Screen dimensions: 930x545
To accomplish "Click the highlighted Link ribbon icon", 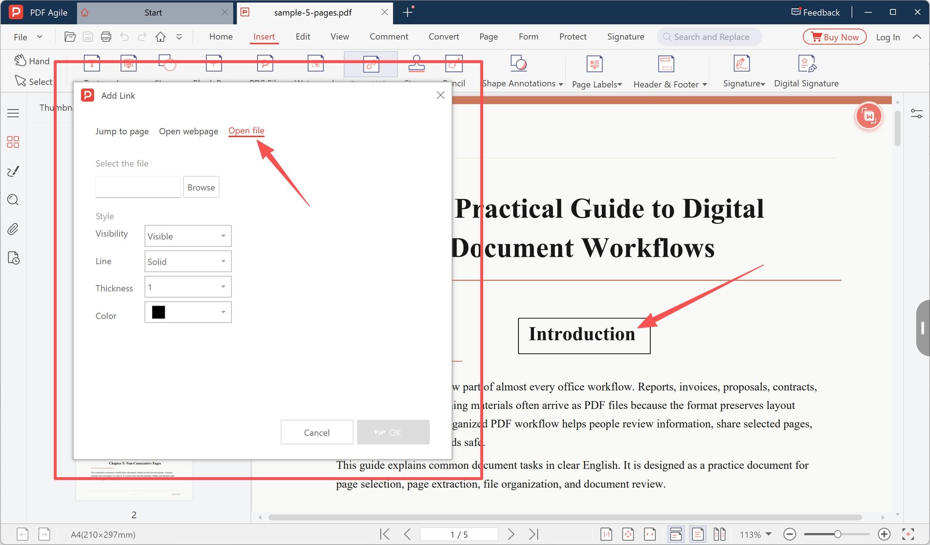I will click(371, 64).
